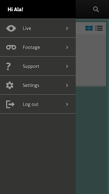
Task: Expand the Live chevron arrow
Action: tap(67, 28)
